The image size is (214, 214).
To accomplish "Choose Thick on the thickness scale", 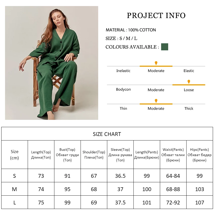I will (x=189, y=109).
